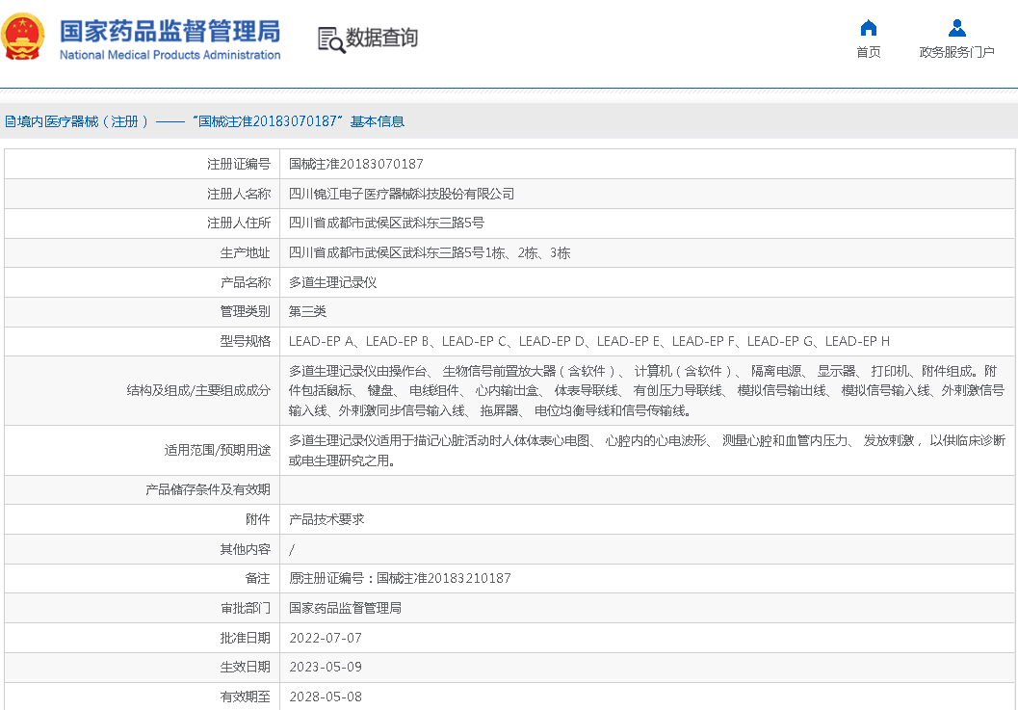Click registrant name 四川锦江电子医疗器械科技股份有限公司
Screen dimensions: 1018x710
[x=402, y=194]
